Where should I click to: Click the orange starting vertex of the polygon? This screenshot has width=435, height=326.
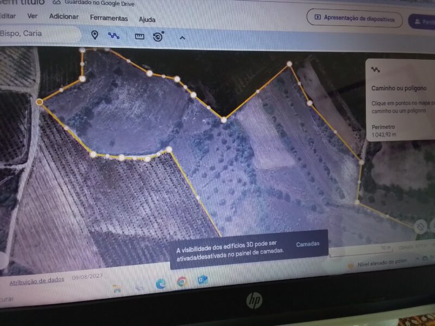[x=39, y=102]
